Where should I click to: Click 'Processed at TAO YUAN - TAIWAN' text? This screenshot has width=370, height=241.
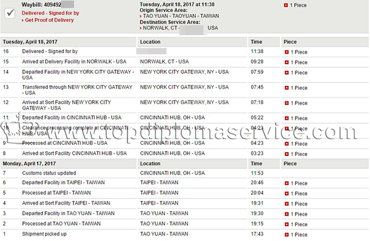[61, 224]
